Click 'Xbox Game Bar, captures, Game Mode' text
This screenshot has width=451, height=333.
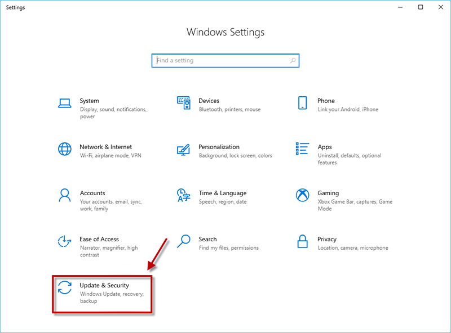pyautogui.click(x=355, y=205)
